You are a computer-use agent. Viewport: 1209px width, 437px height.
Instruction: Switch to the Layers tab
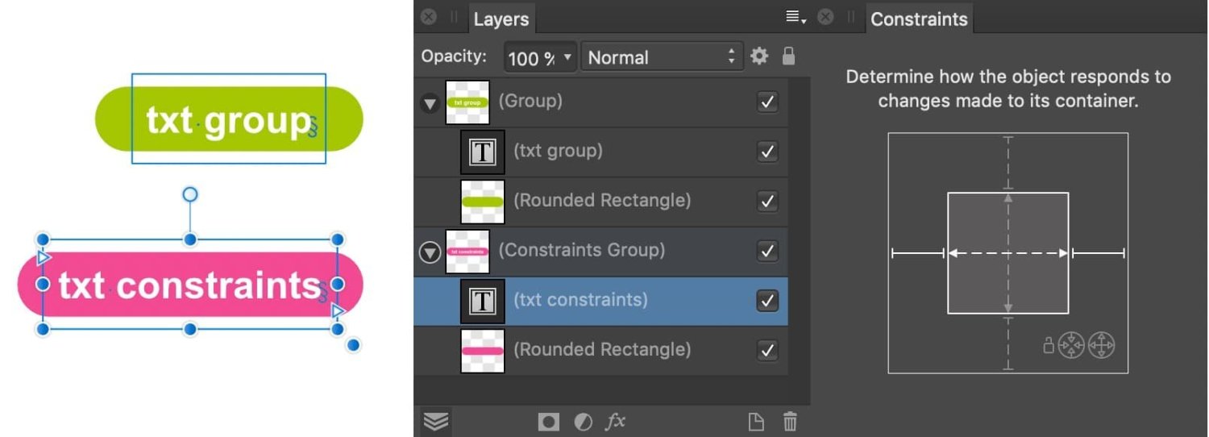click(501, 19)
